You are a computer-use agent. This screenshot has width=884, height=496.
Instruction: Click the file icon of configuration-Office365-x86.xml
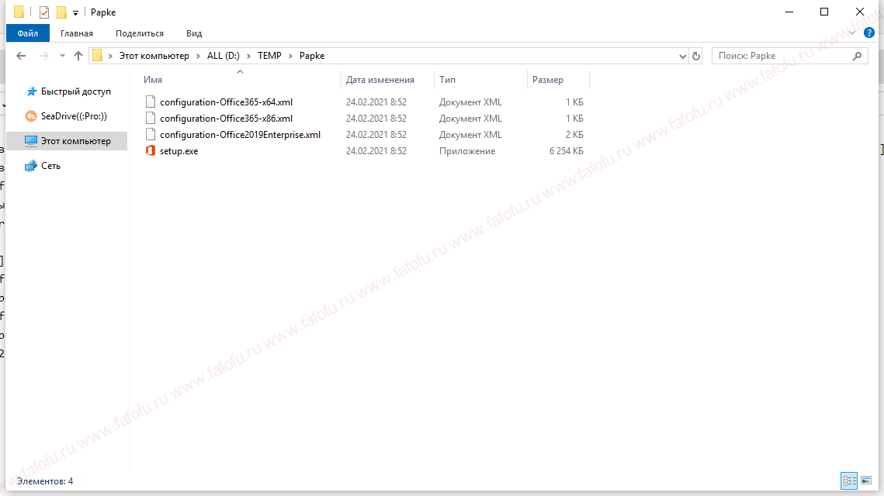point(150,118)
